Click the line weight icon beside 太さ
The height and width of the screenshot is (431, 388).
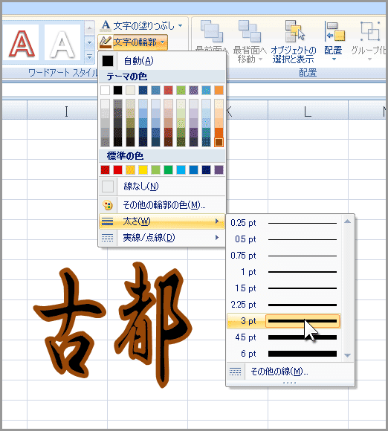pyautogui.click(x=107, y=221)
